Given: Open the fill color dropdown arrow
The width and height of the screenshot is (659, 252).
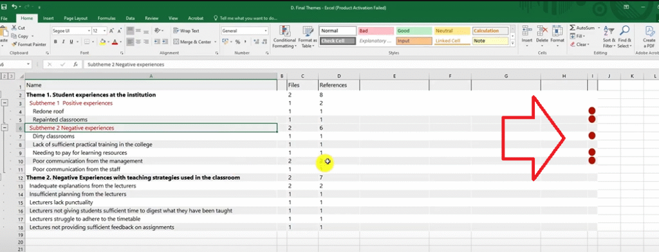Looking at the screenshot, I should click(x=107, y=42).
